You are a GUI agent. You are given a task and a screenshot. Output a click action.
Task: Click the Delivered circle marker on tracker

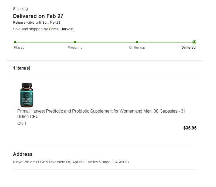pos(194,42)
